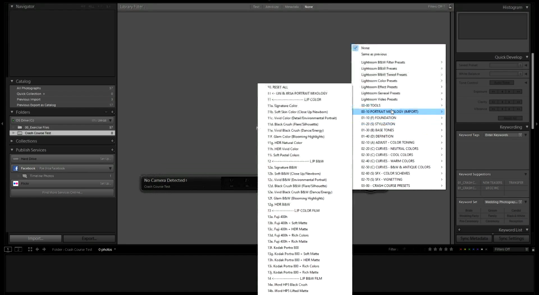Image resolution: width=539 pixels, height=295 pixels.
Task: Click Sync Metadata button
Action: (x=474, y=239)
